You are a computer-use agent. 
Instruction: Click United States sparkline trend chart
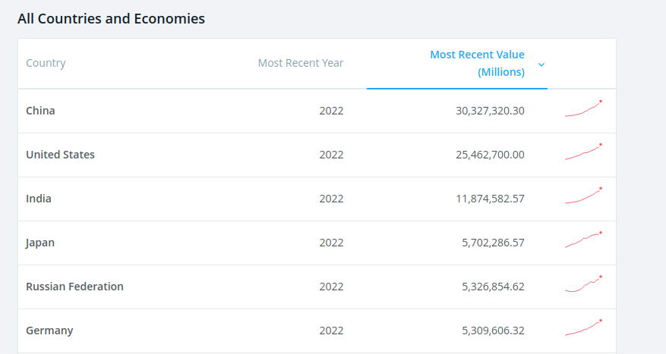583,153
